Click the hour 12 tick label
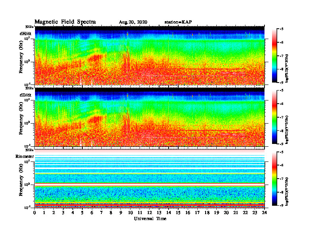Image resolution: width=315 pixels, height=244 pixels. pyautogui.click(x=150, y=213)
